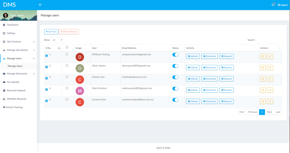Expand the Manage Directories chevron

[34, 74]
